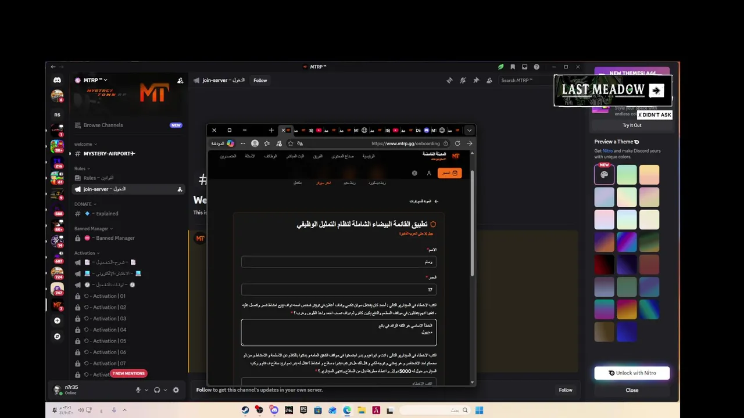744x418 pixels.
Task: Collapse the Activation category
Action: click(x=87, y=253)
